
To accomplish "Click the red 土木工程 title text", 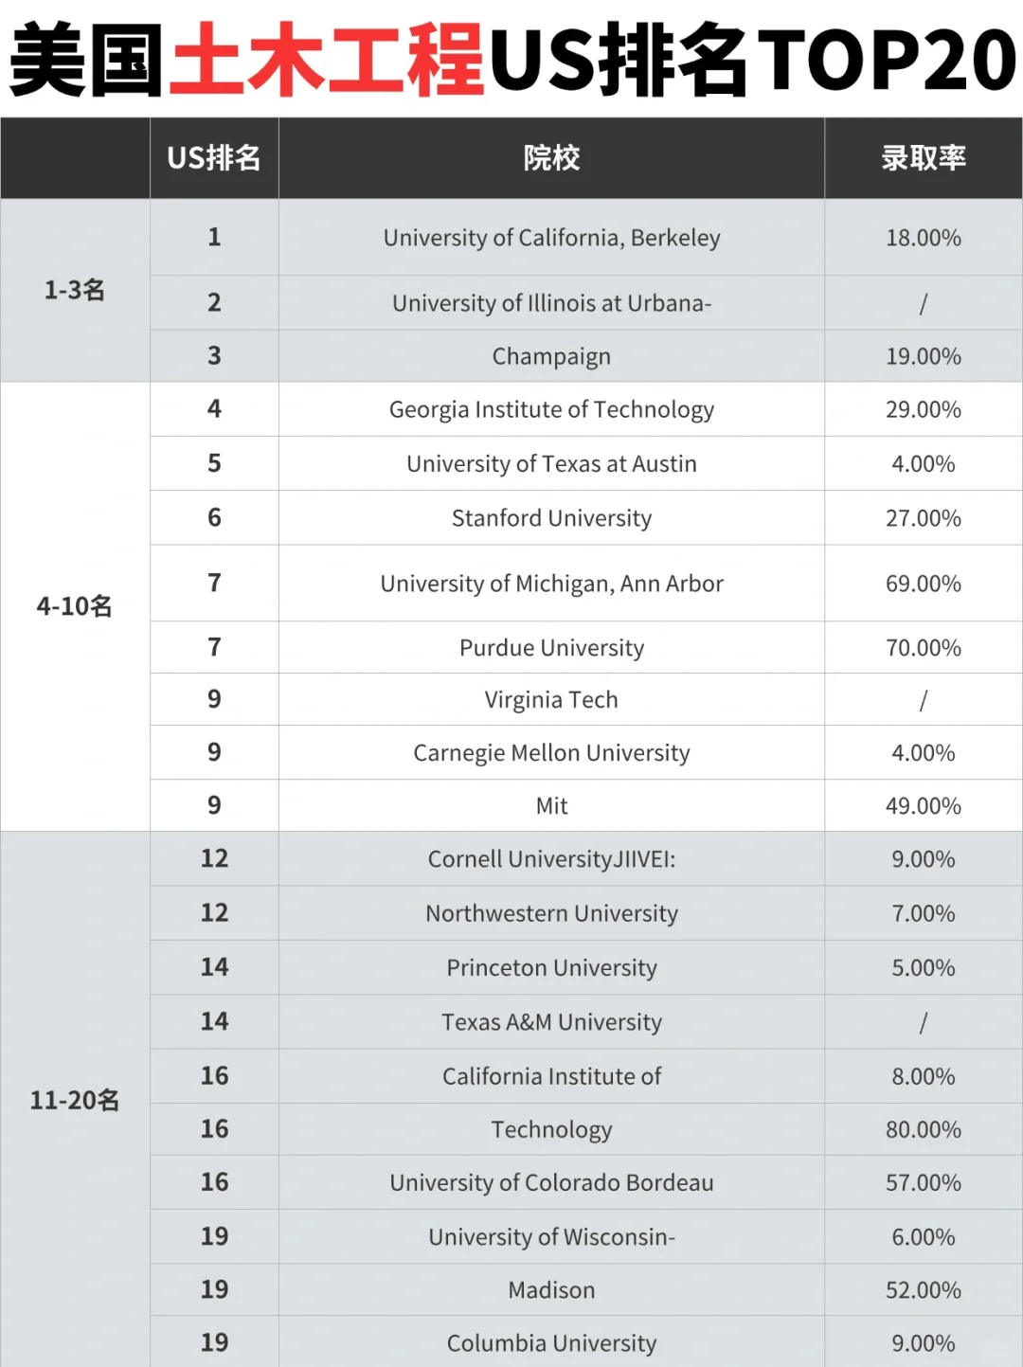I will [327, 59].
